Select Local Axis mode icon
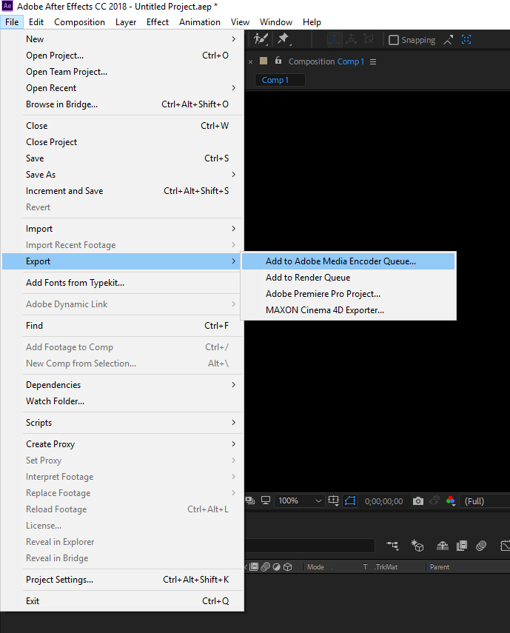Image resolution: width=510 pixels, height=633 pixels. pyautogui.click(x=334, y=39)
